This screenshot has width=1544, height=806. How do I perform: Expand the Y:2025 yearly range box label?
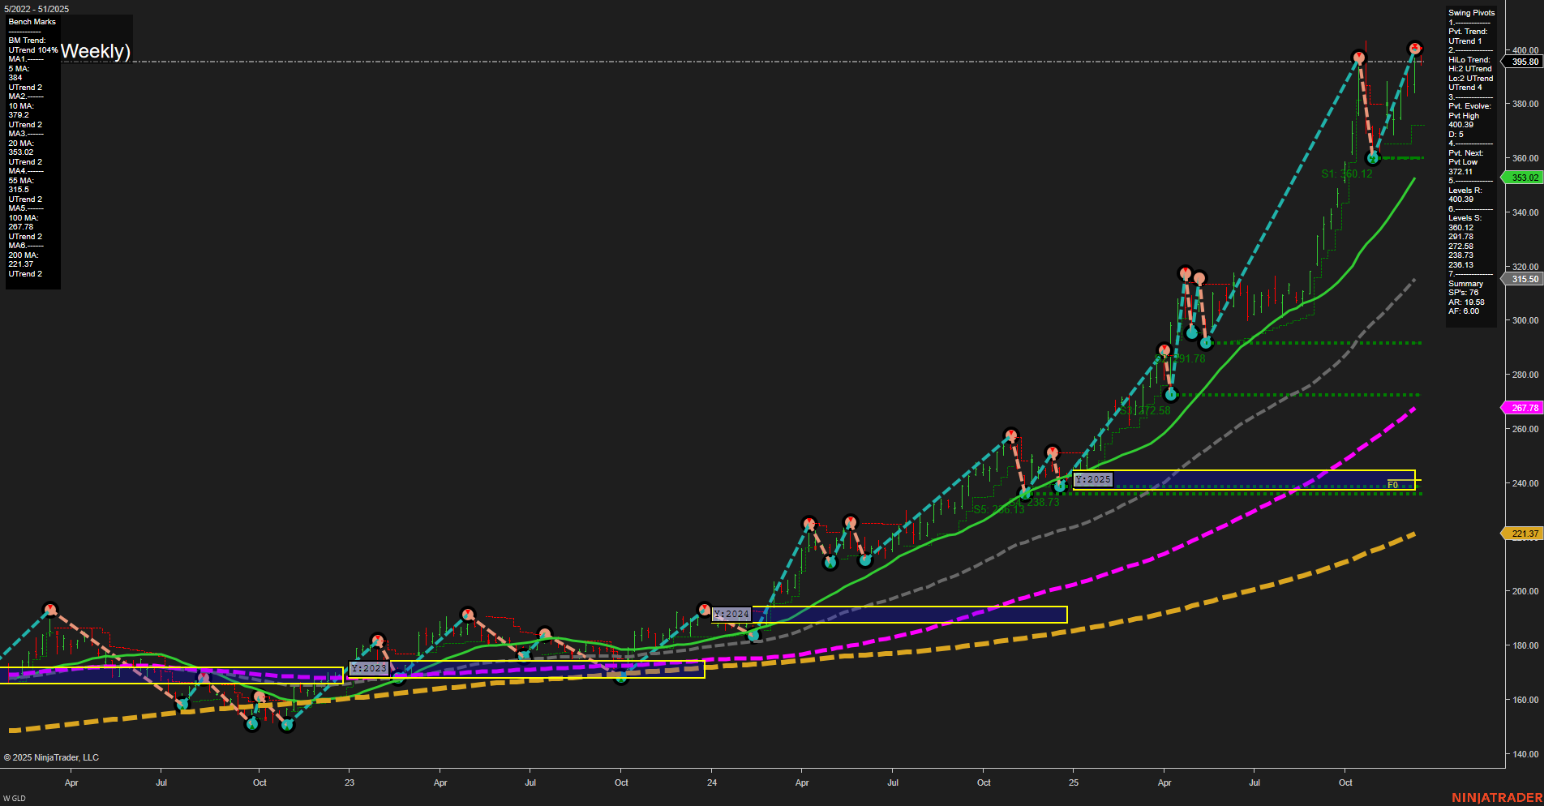[1092, 479]
